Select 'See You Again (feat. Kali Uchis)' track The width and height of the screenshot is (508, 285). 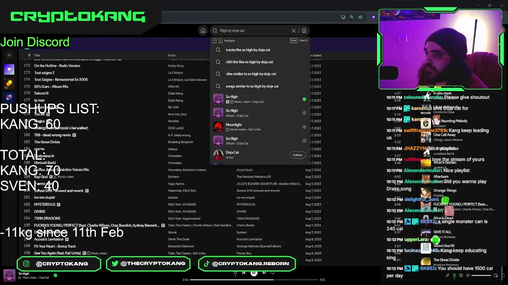click(x=58, y=253)
